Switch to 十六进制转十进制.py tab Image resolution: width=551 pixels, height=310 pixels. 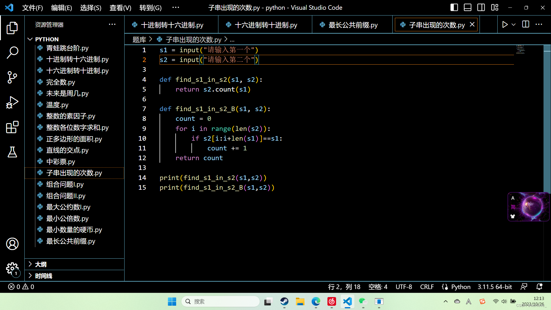pos(265,25)
